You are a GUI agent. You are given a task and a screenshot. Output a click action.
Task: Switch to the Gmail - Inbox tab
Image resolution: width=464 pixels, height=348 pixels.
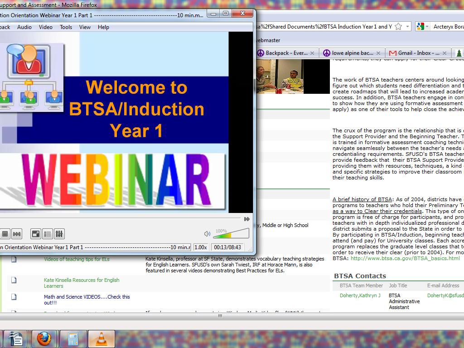coord(414,53)
